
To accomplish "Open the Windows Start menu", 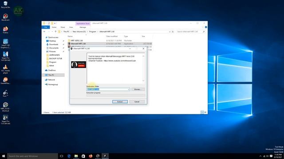I will coord(4,156).
